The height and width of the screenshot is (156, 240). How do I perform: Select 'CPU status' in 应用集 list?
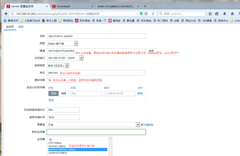pos(78,143)
